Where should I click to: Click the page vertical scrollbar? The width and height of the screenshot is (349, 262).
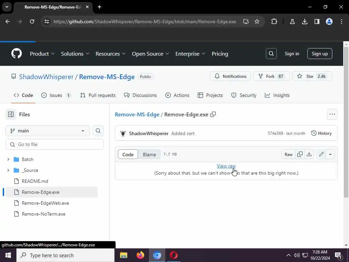(346, 122)
